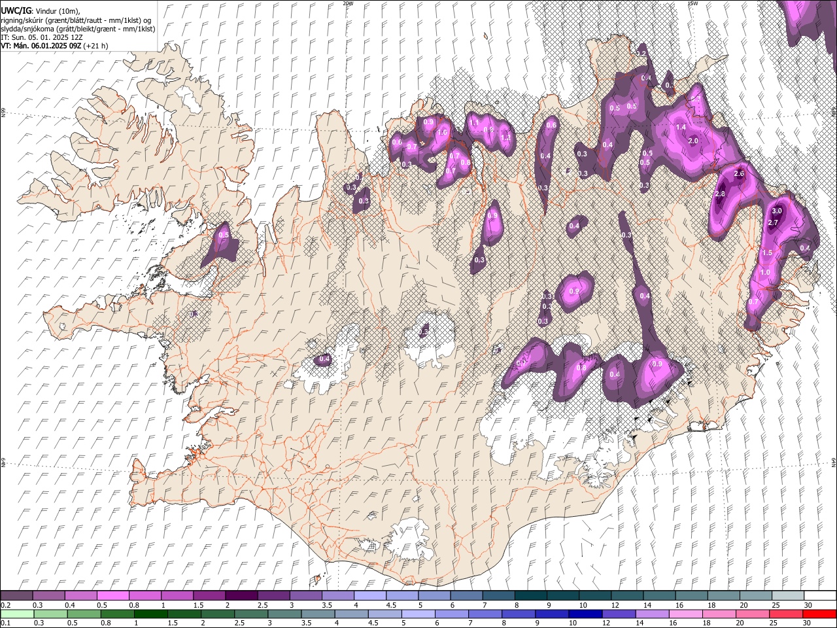Screen dimensions: 837x628
Task: Click the 'rigning/skúrir' legend description line
Action: coord(76,20)
